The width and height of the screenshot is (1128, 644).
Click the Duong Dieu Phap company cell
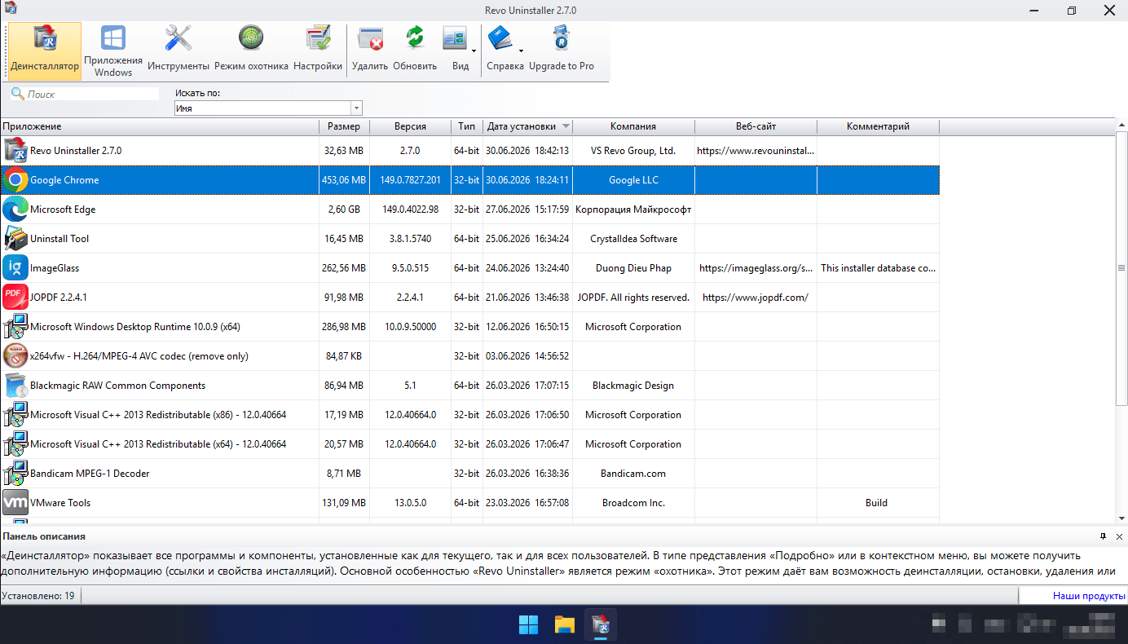click(x=633, y=268)
